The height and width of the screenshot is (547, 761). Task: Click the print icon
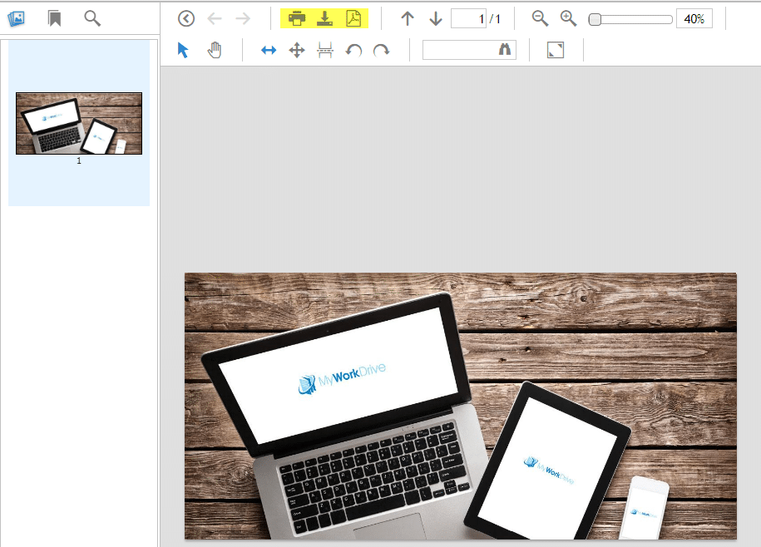pyautogui.click(x=297, y=19)
